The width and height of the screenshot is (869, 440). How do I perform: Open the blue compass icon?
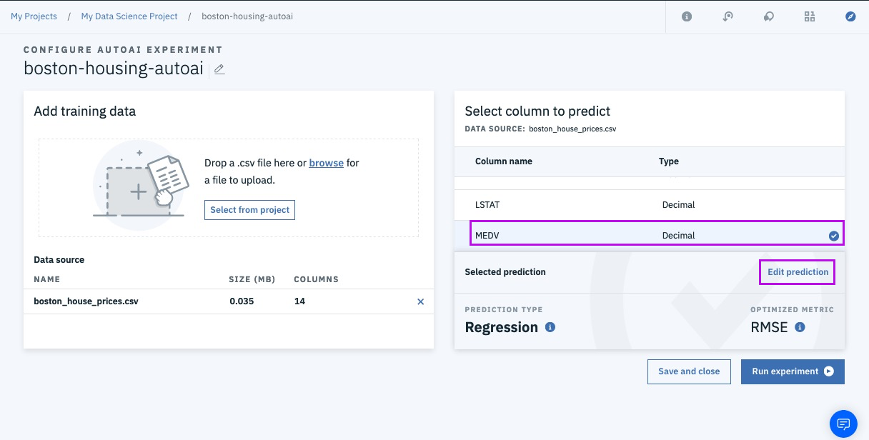point(850,16)
